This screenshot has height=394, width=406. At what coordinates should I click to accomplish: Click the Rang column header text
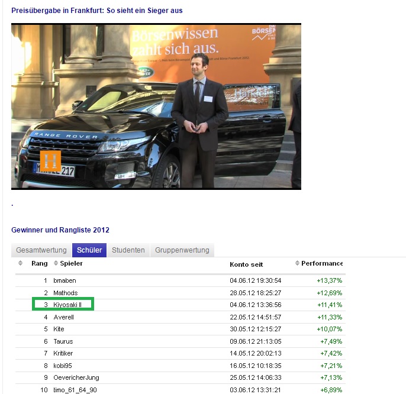[39, 263]
